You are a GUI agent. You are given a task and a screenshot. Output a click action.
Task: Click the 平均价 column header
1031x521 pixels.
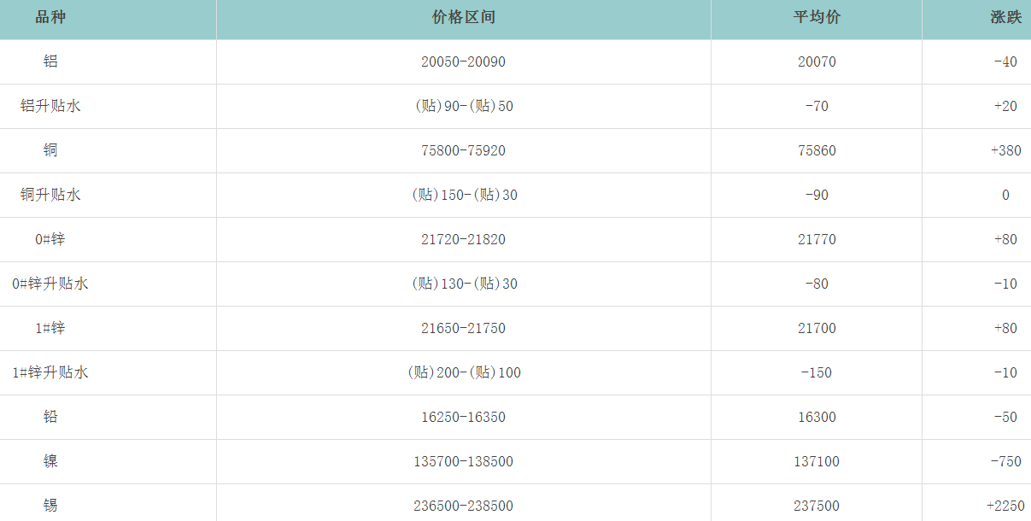tap(816, 18)
